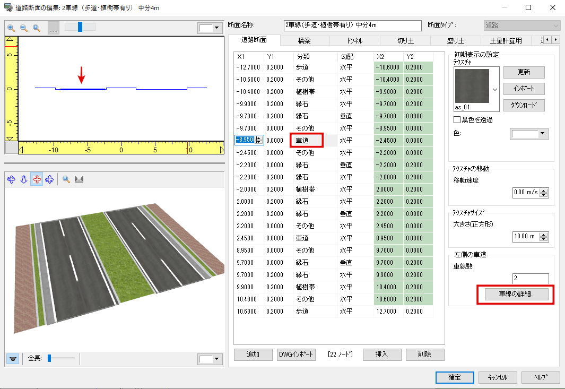Switch to the 切り土 tab
Image resolution: width=565 pixels, height=389 pixels.
[x=406, y=41]
